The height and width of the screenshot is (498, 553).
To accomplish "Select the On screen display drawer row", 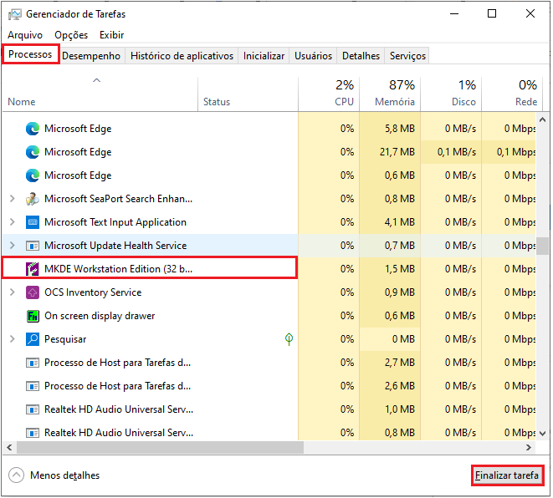I will click(x=269, y=316).
